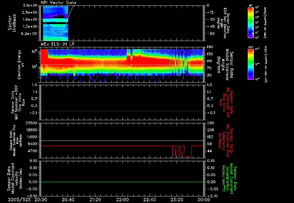Click the DEF legend label
This screenshot has height=203, width=294.
[251, 47]
